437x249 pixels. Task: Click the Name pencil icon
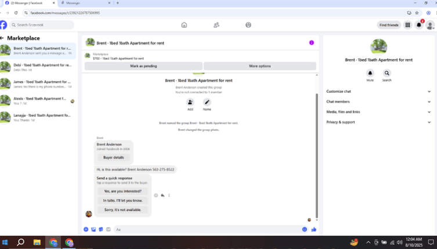(x=207, y=102)
